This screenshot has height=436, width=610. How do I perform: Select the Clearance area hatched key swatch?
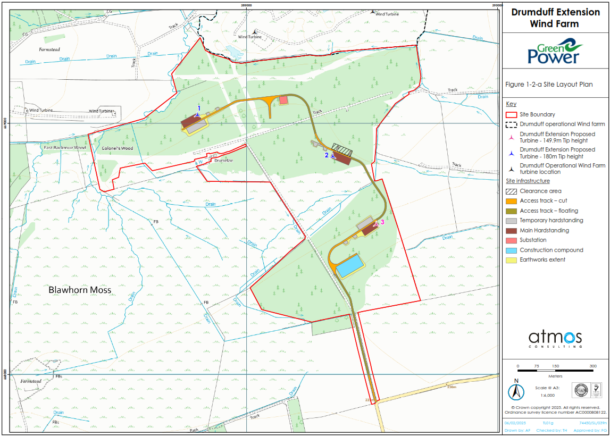pyautogui.click(x=511, y=191)
